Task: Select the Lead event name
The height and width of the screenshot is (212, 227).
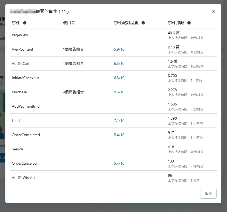Action: (16, 121)
